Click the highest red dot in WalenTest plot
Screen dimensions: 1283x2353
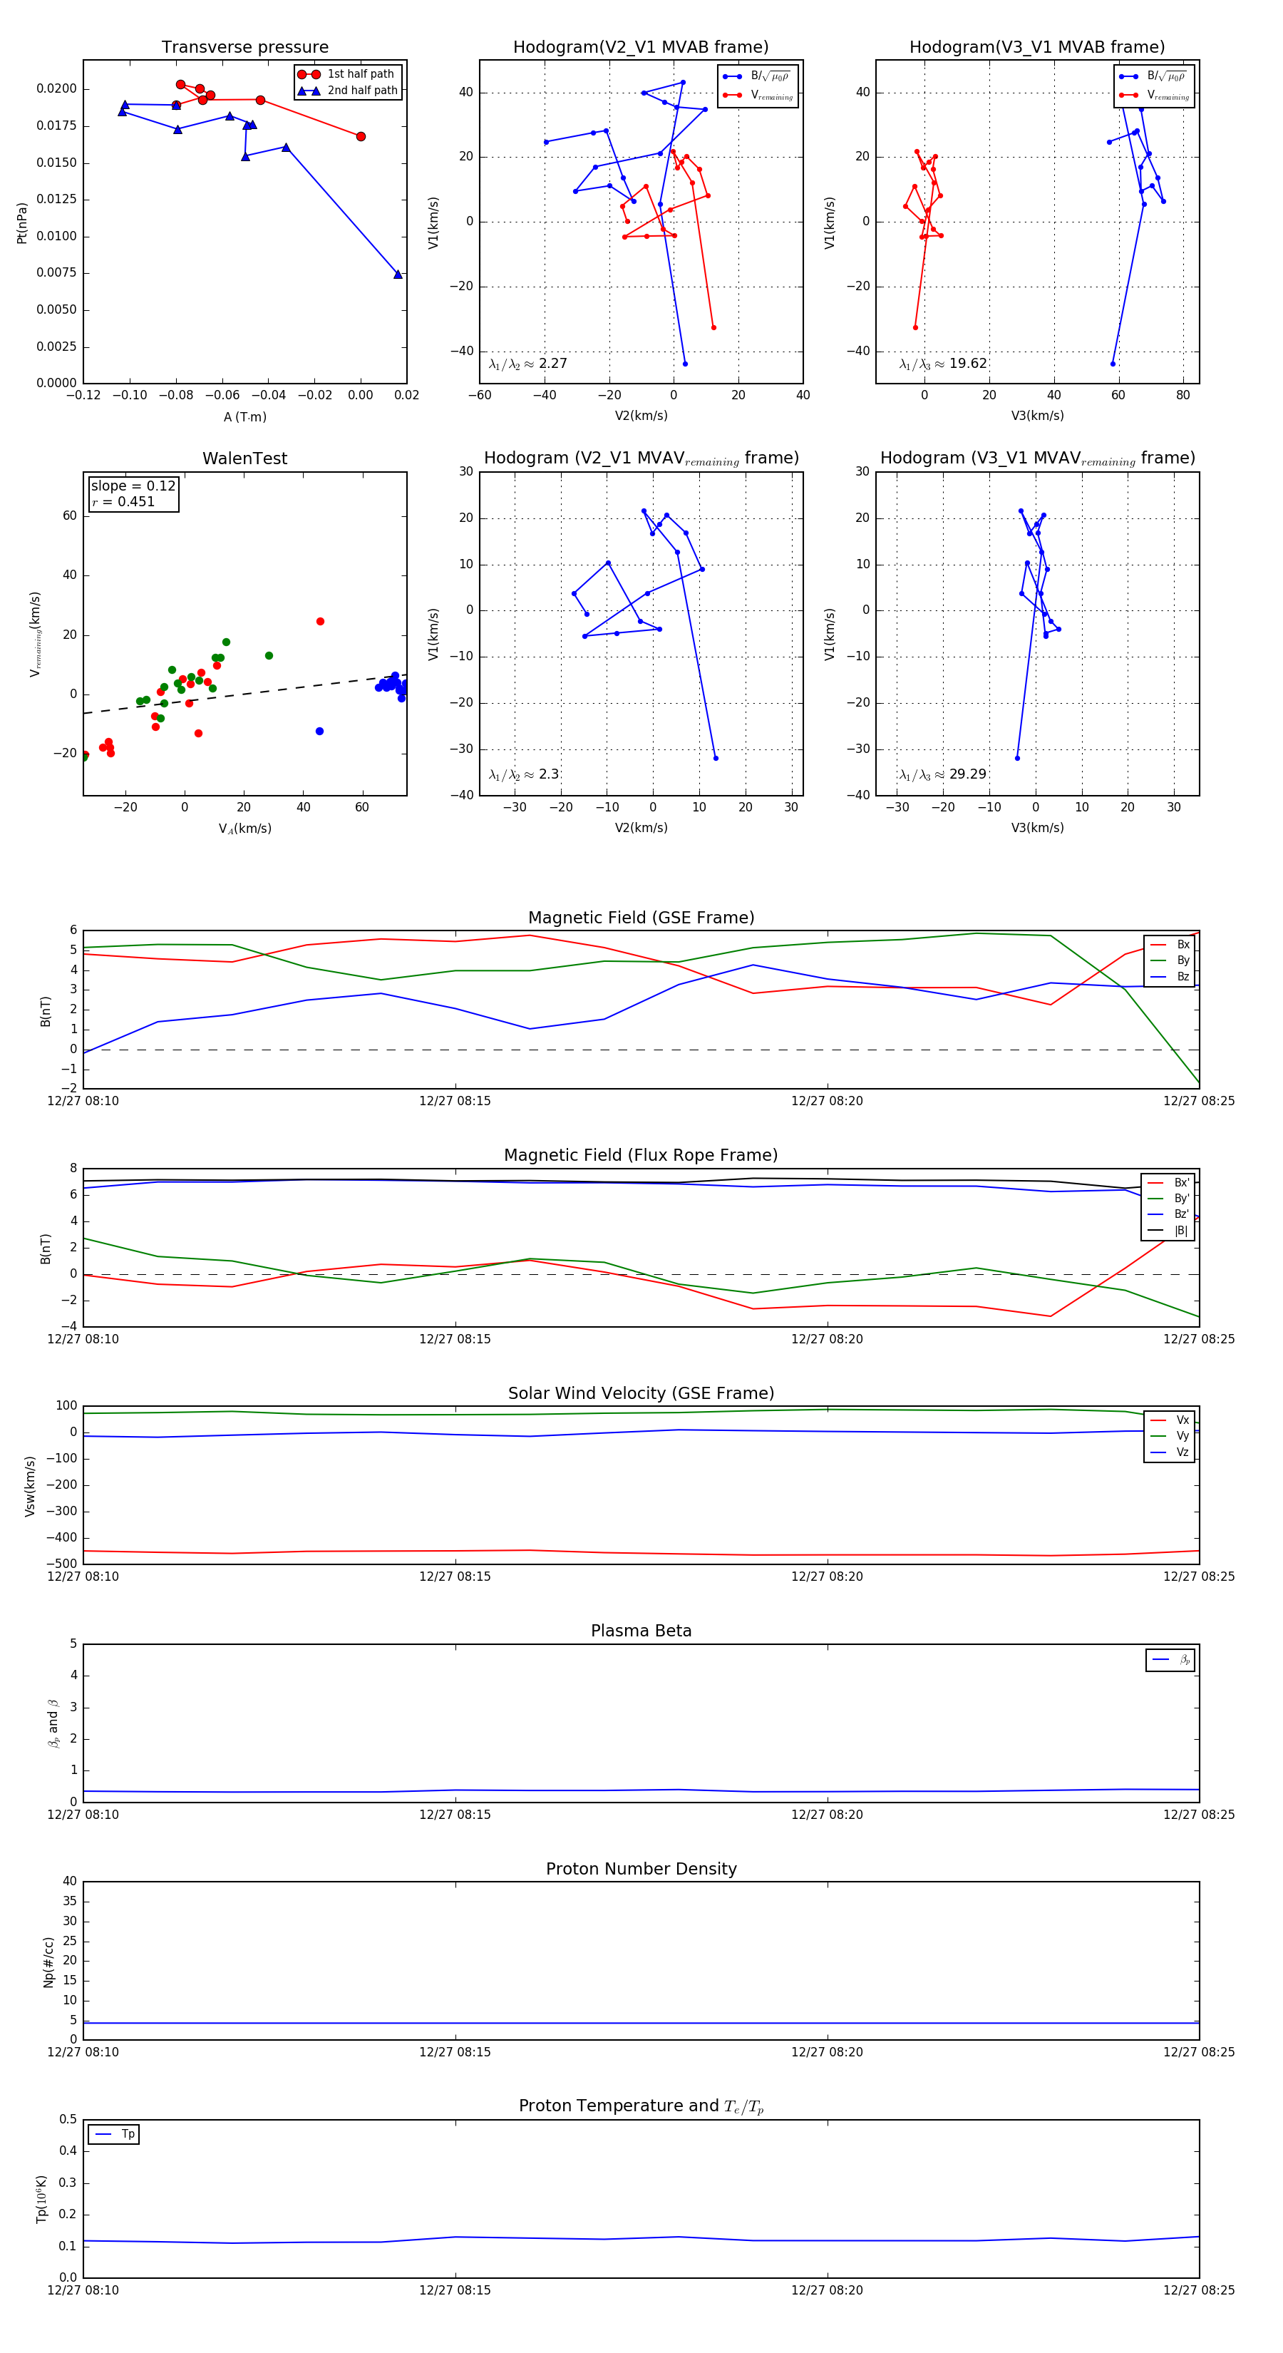pos(319,621)
